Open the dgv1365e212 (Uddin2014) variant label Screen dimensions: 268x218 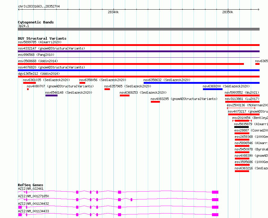pyautogui.click(x=39, y=74)
